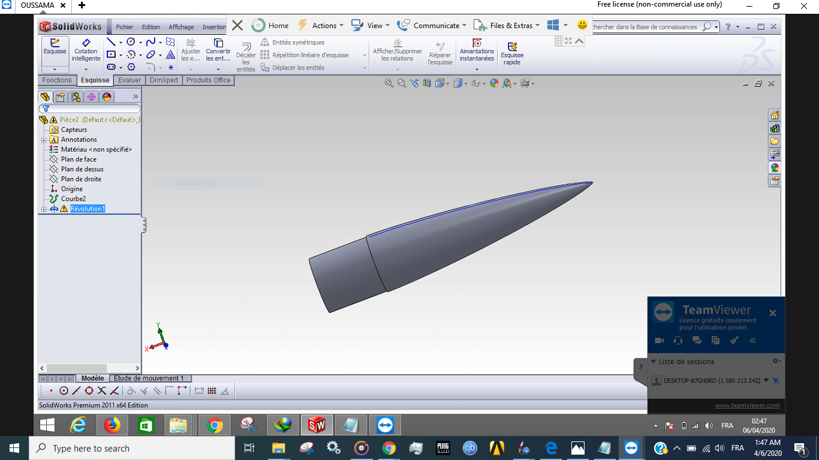
Task: Open the Apparences sphere control
Action: pos(493,83)
